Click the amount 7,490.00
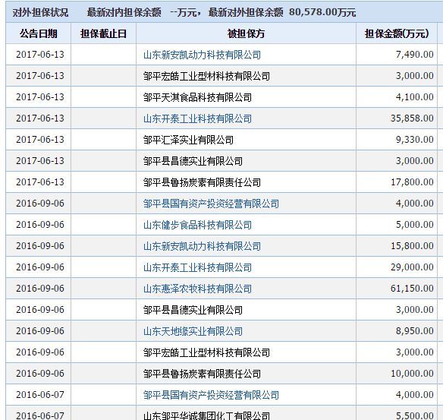The image size is (443, 420). [414, 54]
